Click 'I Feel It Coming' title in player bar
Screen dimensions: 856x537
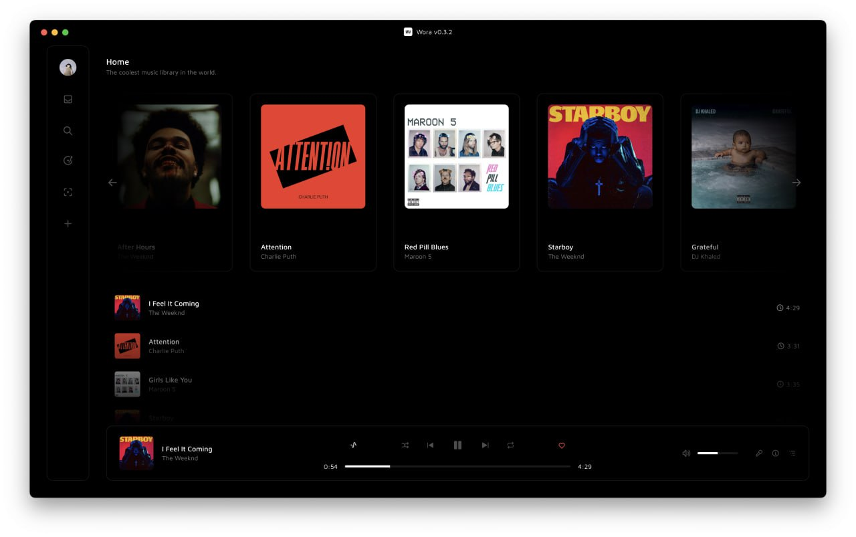click(187, 449)
